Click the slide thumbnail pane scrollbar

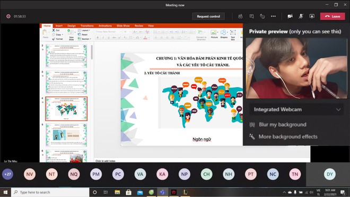[x=92, y=52]
